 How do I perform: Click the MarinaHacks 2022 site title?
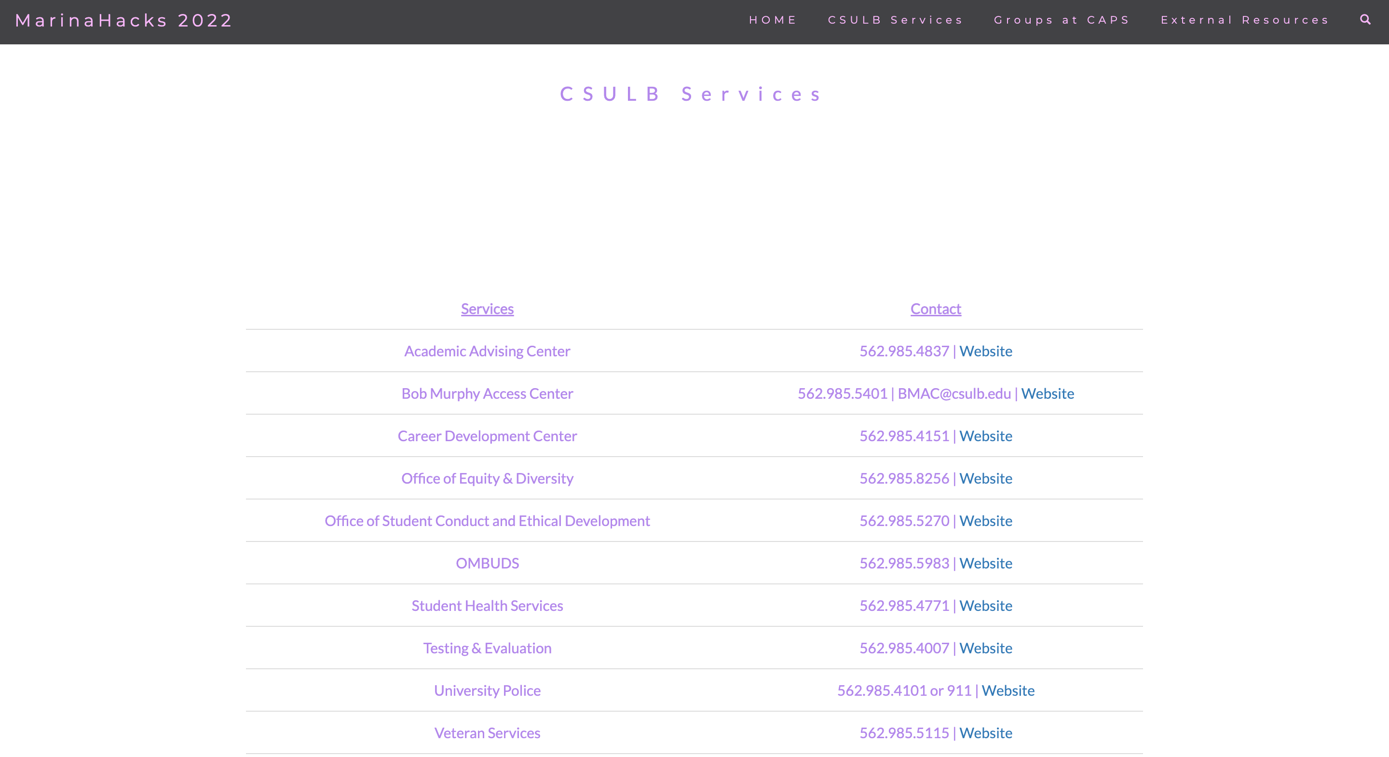[124, 20]
